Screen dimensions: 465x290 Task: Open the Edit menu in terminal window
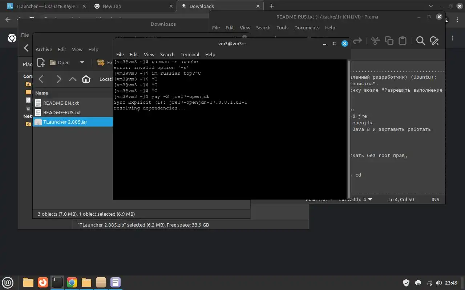[134, 54]
